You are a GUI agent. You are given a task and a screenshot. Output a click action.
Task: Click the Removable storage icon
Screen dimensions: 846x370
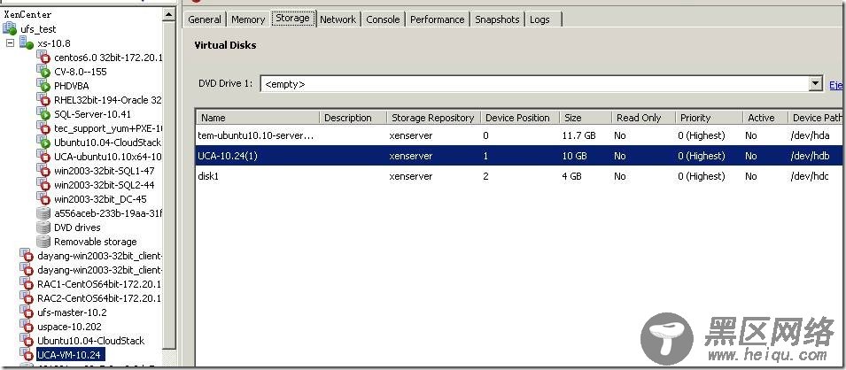coord(43,241)
